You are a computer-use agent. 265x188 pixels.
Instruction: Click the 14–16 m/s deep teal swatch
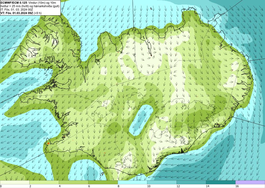point(221,182)
